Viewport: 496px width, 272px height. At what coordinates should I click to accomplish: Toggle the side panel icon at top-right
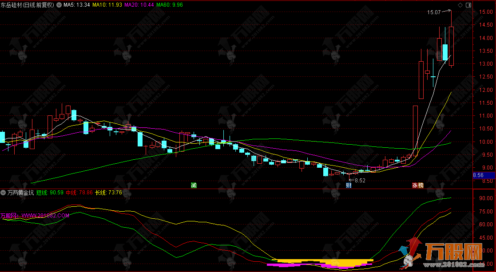468,5
